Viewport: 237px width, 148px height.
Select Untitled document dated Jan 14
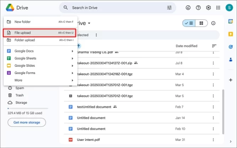point(142,118)
